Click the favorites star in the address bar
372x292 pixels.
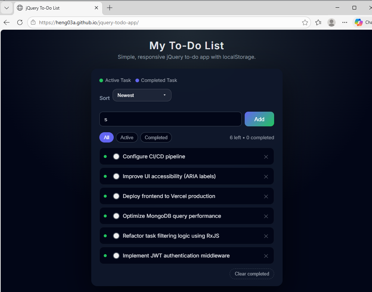[305, 22]
